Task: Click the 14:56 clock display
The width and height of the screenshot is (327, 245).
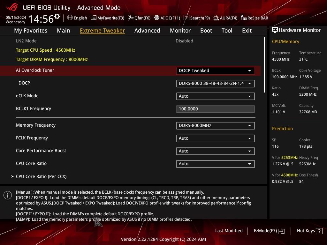Action: coord(41,19)
